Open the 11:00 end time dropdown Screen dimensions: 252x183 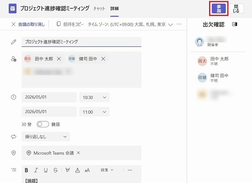[x=94, y=112]
